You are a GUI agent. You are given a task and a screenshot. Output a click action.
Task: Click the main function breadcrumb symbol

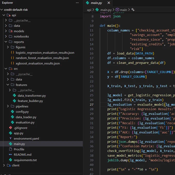[123, 10]
